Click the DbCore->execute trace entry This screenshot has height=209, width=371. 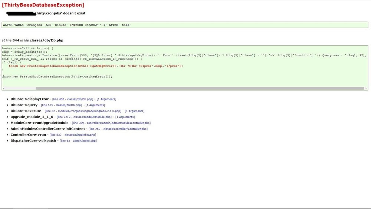(26, 111)
